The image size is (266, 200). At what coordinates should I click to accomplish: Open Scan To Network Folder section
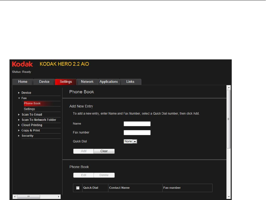[39, 120]
